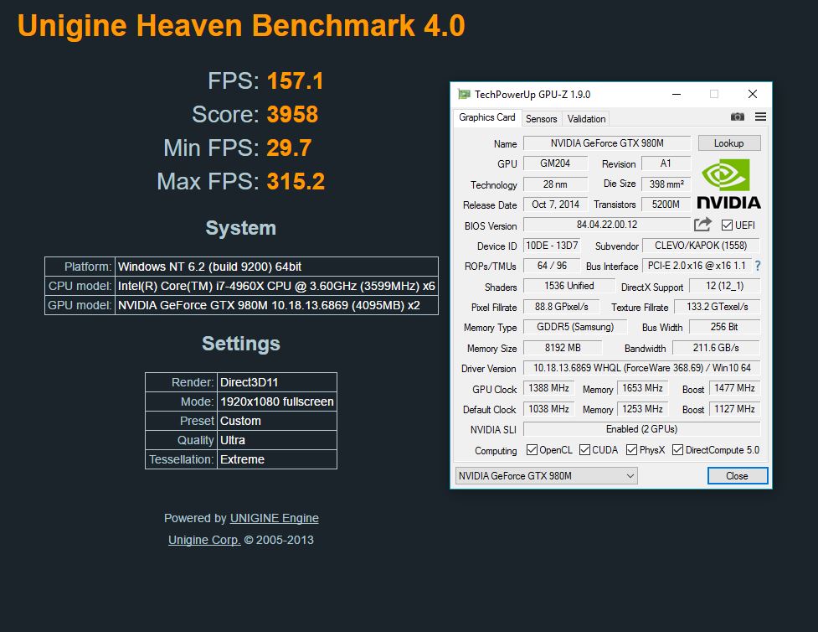
Task: Click the Pixel Fillrate 88.8 GPixel/s field
Action: point(561,307)
